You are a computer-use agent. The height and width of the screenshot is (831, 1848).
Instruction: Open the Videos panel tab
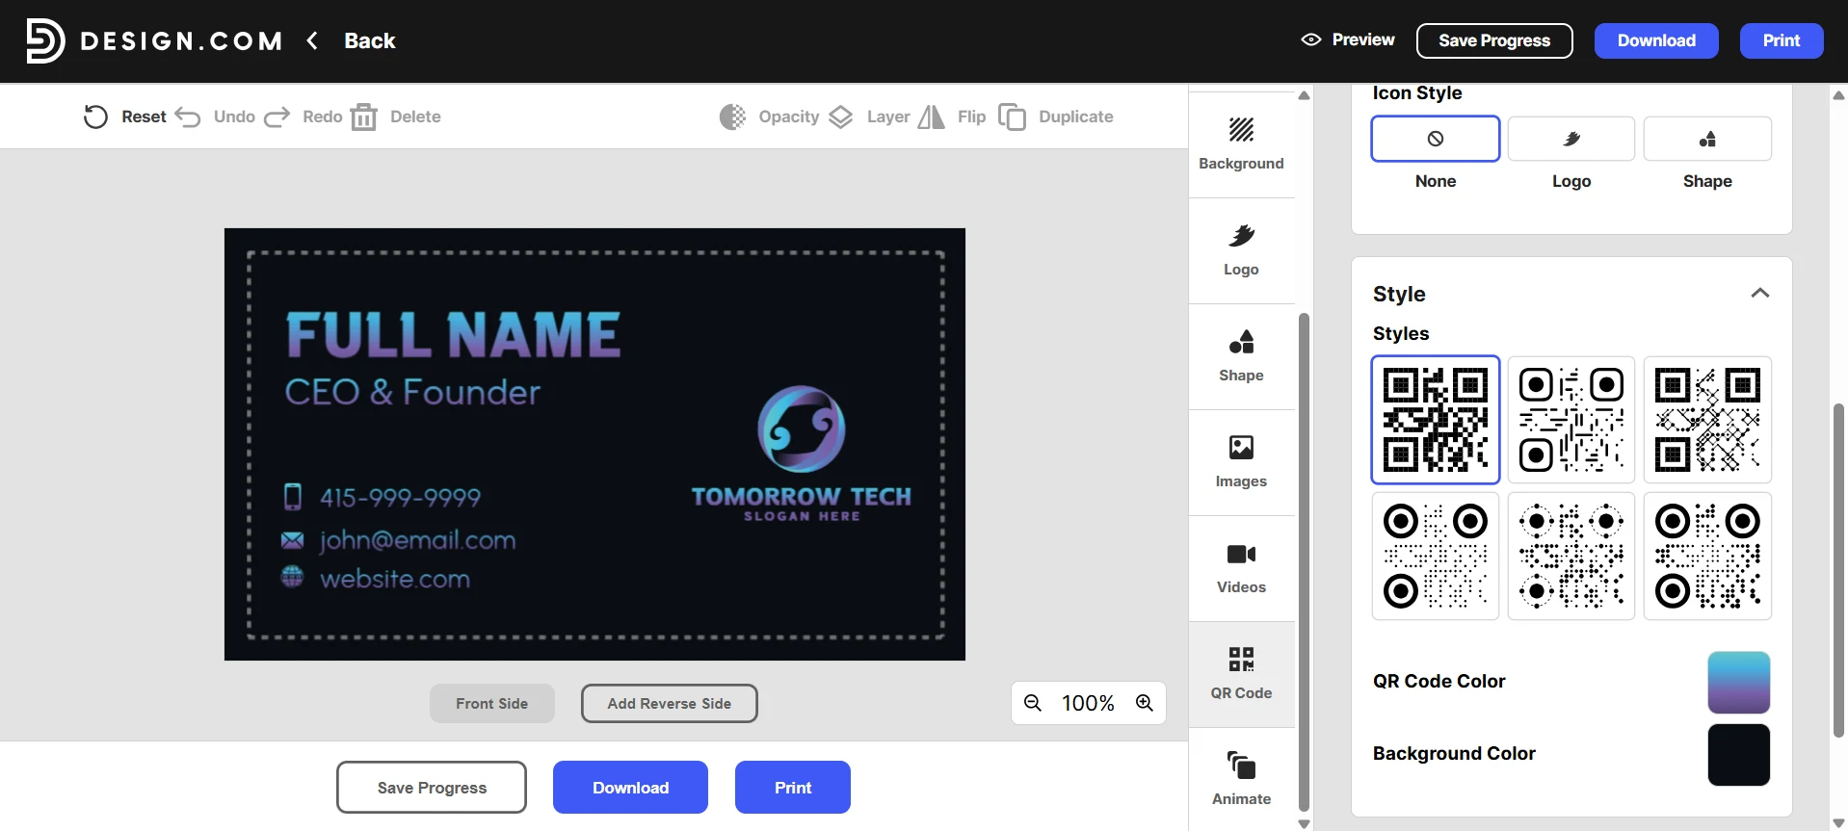point(1241,568)
